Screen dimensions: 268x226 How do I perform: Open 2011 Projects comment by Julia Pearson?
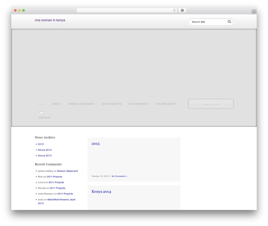point(65,193)
